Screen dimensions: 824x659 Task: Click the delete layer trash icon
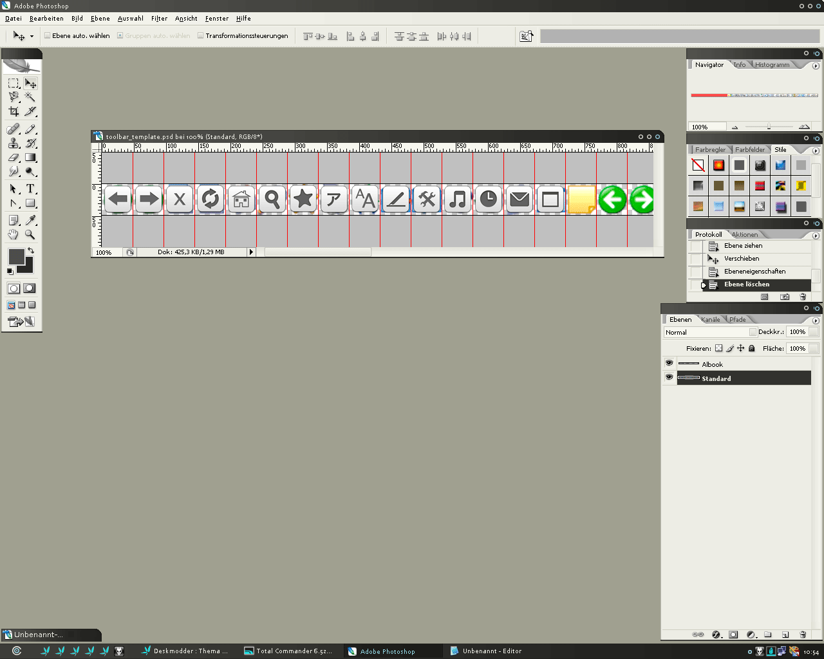(x=803, y=635)
